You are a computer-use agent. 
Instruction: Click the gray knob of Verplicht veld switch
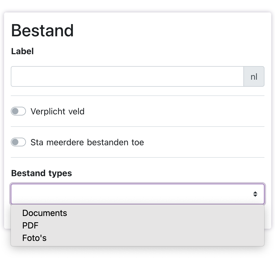click(x=15, y=111)
